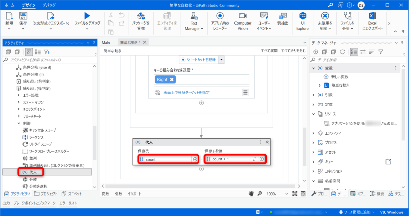Viewport: 409px width, 216px height.
Task: Click filter funnel icon in データ マネージャー
Action: coord(381,52)
